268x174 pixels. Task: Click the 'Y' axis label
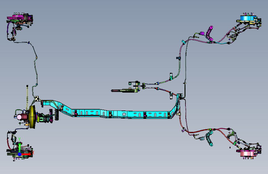click(19, 139)
